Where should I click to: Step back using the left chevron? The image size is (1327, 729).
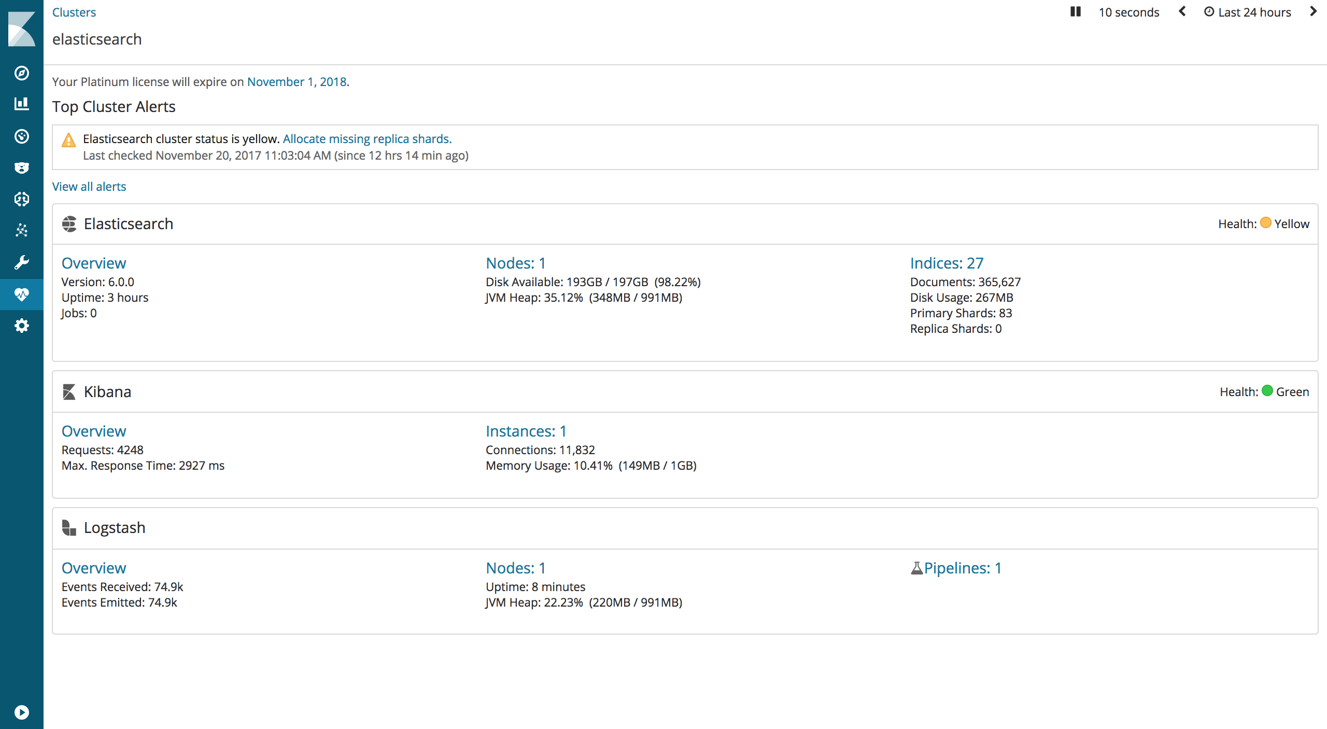(x=1182, y=11)
